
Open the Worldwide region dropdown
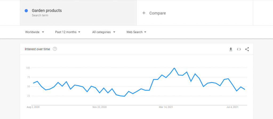click(x=34, y=32)
